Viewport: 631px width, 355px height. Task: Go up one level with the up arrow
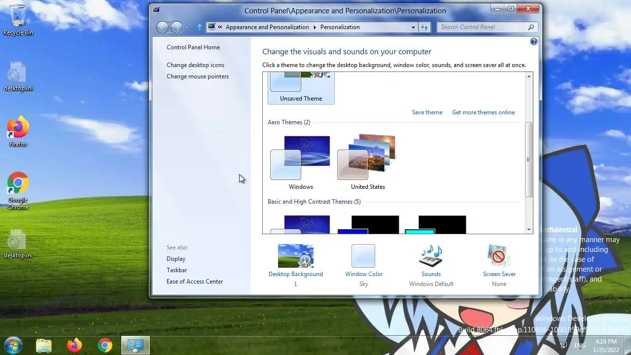click(x=199, y=28)
